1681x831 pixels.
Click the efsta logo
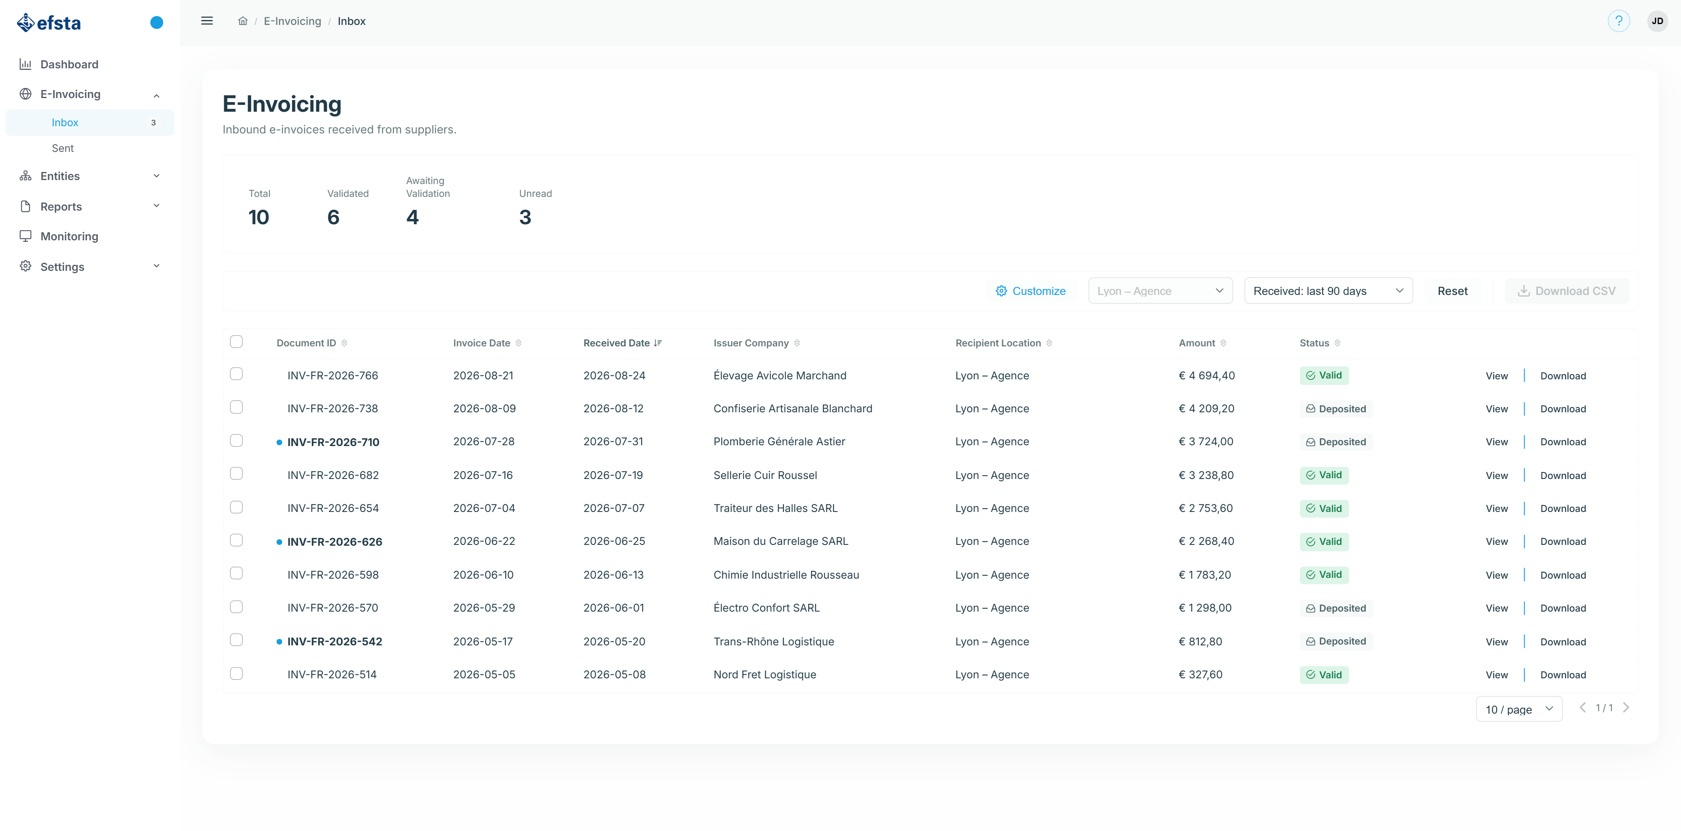click(49, 23)
